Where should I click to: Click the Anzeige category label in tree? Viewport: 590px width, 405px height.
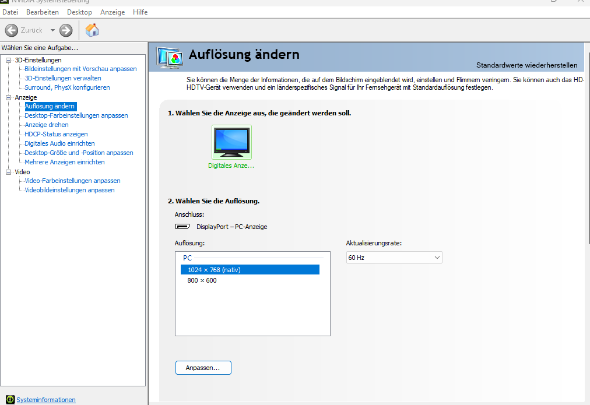tap(26, 97)
